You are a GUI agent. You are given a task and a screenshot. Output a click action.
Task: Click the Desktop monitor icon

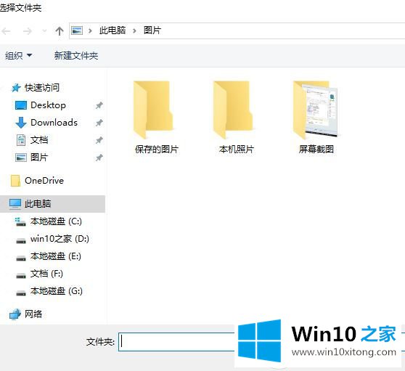20,105
